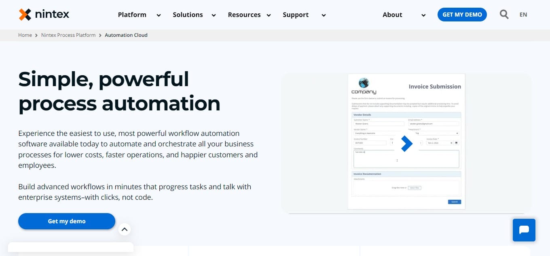Open the Support menu
This screenshot has width=550, height=256.
click(x=296, y=15)
